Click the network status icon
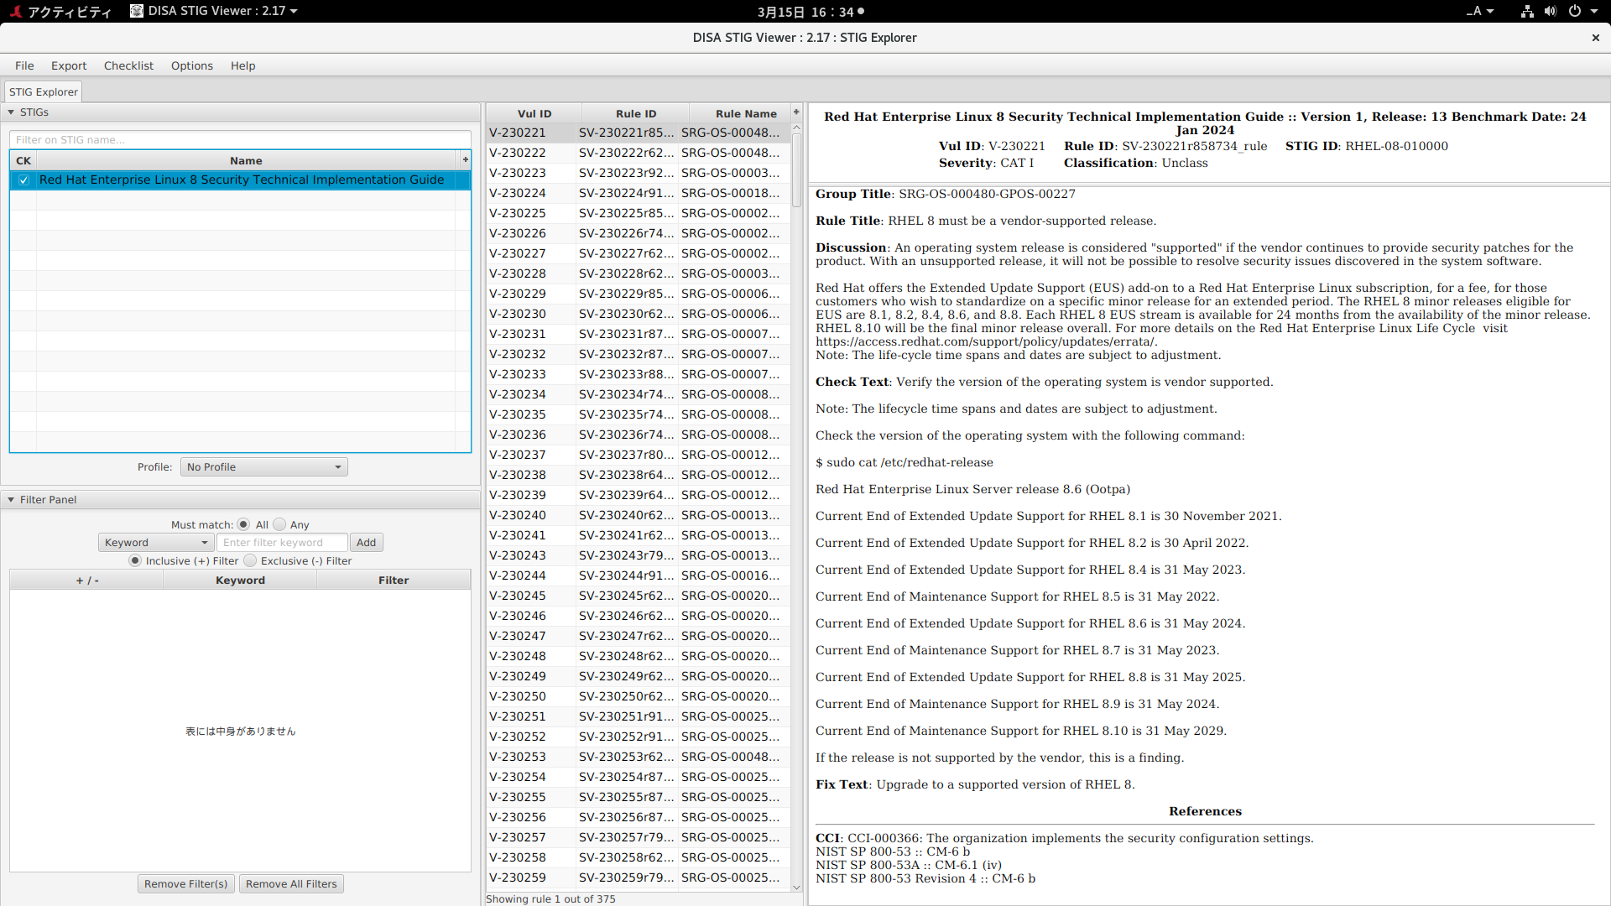 click(1527, 12)
